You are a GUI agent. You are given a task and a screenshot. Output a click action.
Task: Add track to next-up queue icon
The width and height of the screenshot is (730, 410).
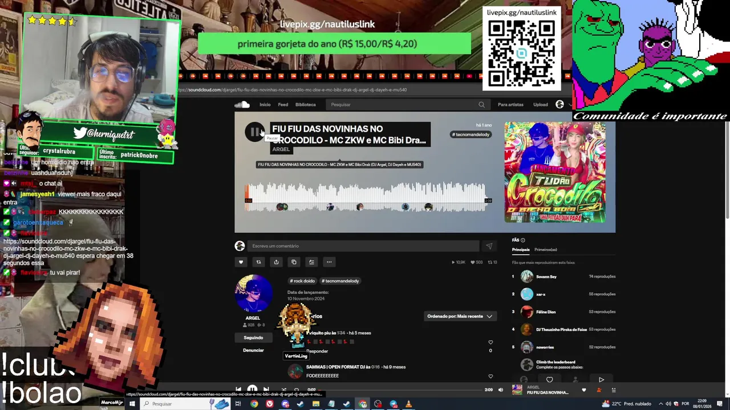(311, 262)
